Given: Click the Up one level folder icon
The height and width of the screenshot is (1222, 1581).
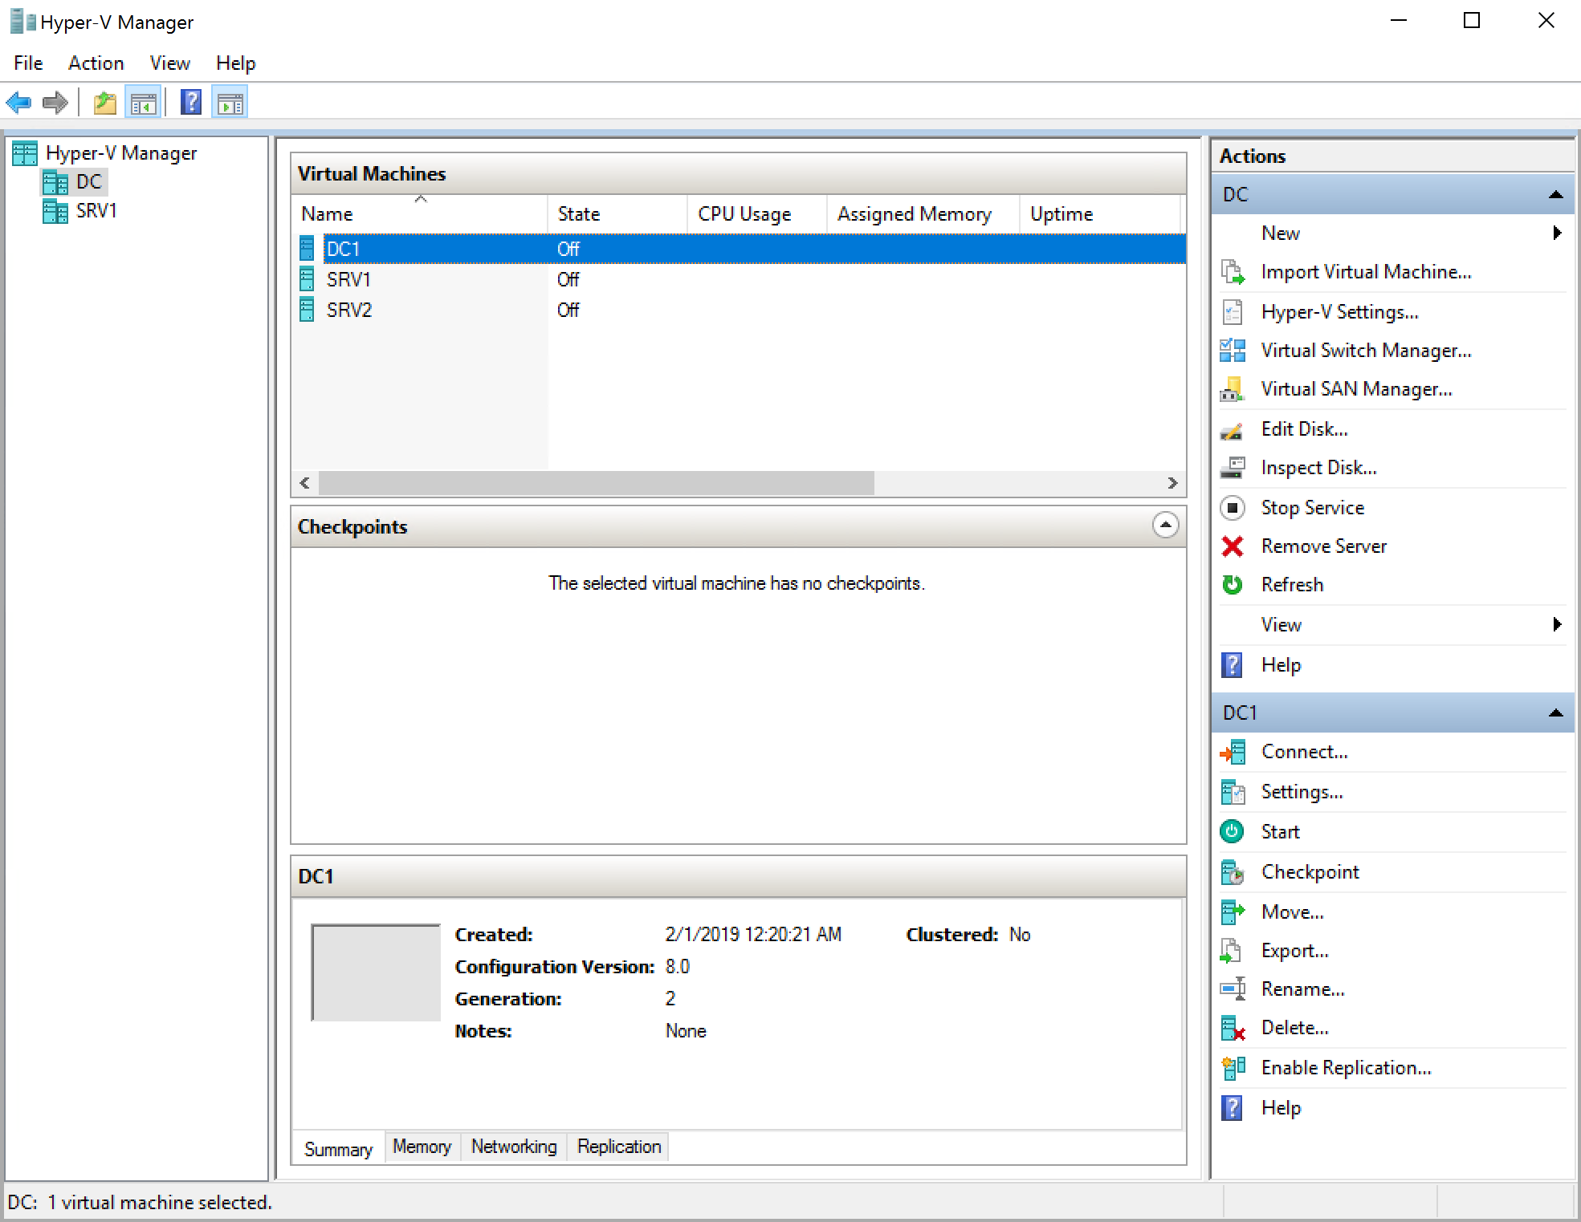Looking at the screenshot, I should point(105,103).
